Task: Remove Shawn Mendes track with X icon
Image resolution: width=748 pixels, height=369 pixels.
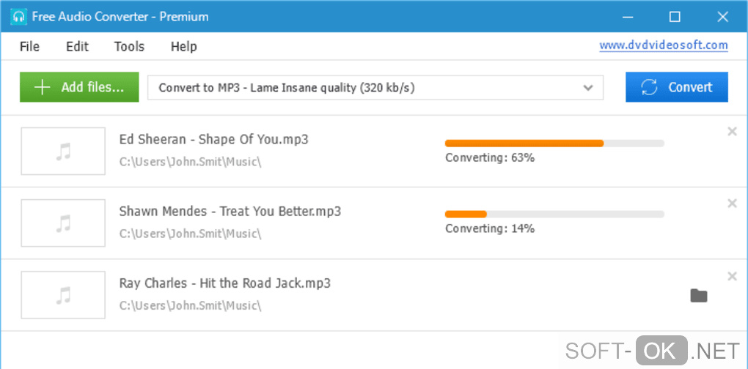Action: click(x=731, y=204)
